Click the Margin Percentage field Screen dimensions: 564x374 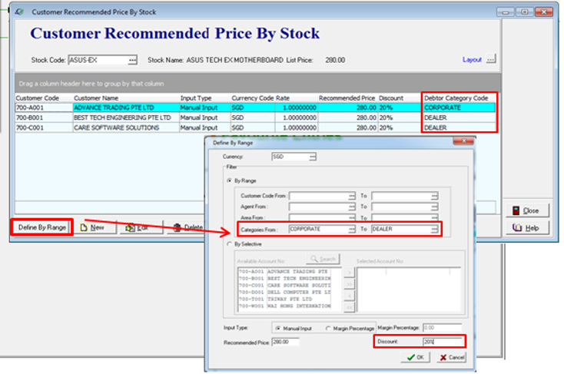(x=442, y=328)
